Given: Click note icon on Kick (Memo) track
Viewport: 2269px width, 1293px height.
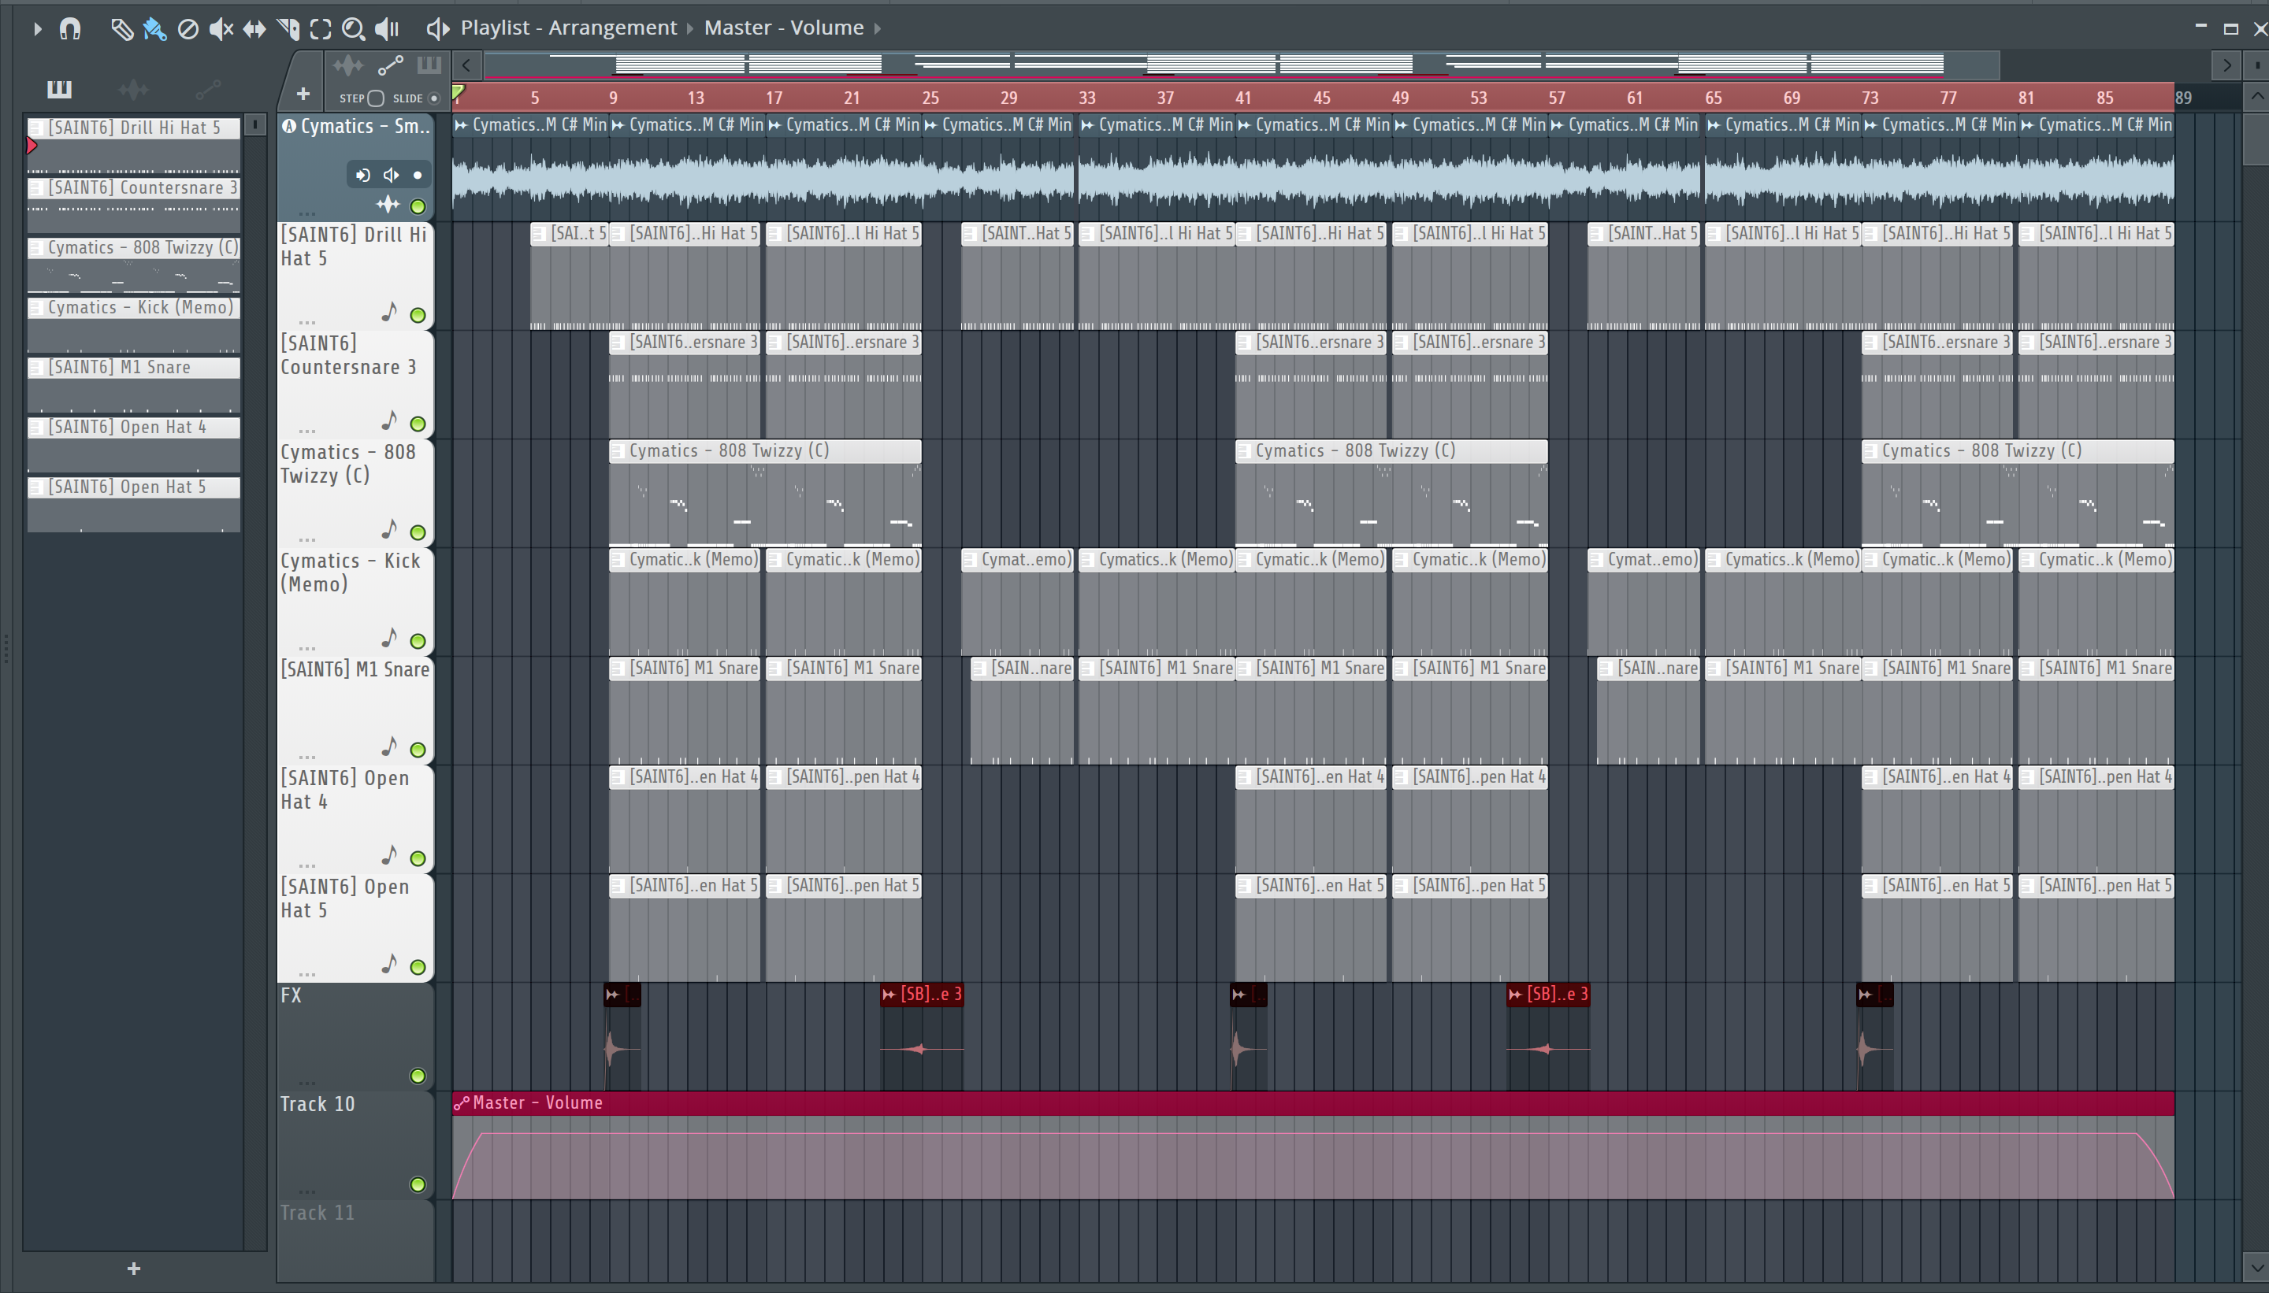Looking at the screenshot, I should (x=389, y=638).
